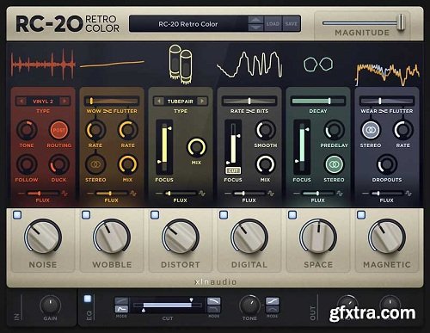Click the Digital module Smooth knob
The width and height of the screenshot is (430, 333).
pos(266,130)
